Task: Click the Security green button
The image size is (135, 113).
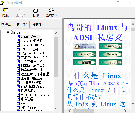Action: 110,54
